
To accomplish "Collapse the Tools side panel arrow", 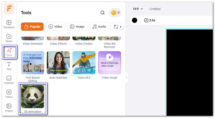I will (x=126, y=77).
